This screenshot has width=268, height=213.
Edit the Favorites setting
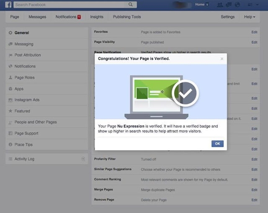point(254,32)
